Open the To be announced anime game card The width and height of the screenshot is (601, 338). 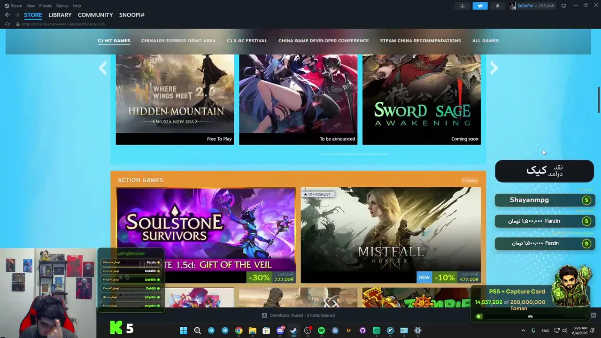click(298, 99)
